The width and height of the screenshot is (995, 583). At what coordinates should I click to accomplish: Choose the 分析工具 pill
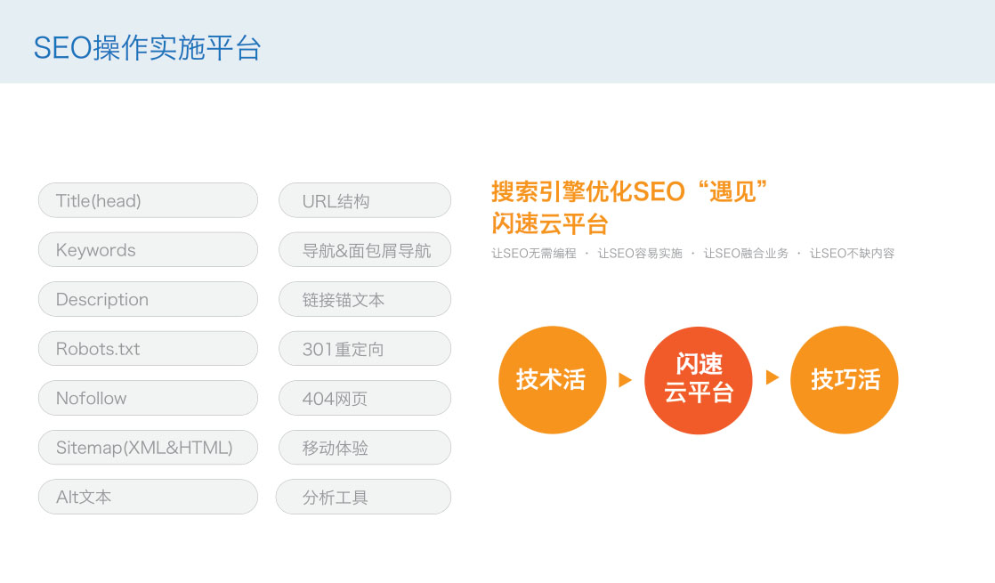[x=363, y=497]
